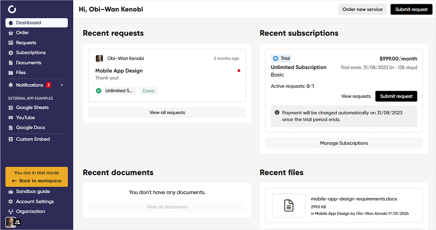Click Back to workspace
This screenshot has width=436, height=230.
pyautogui.click(x=37, y=181)
